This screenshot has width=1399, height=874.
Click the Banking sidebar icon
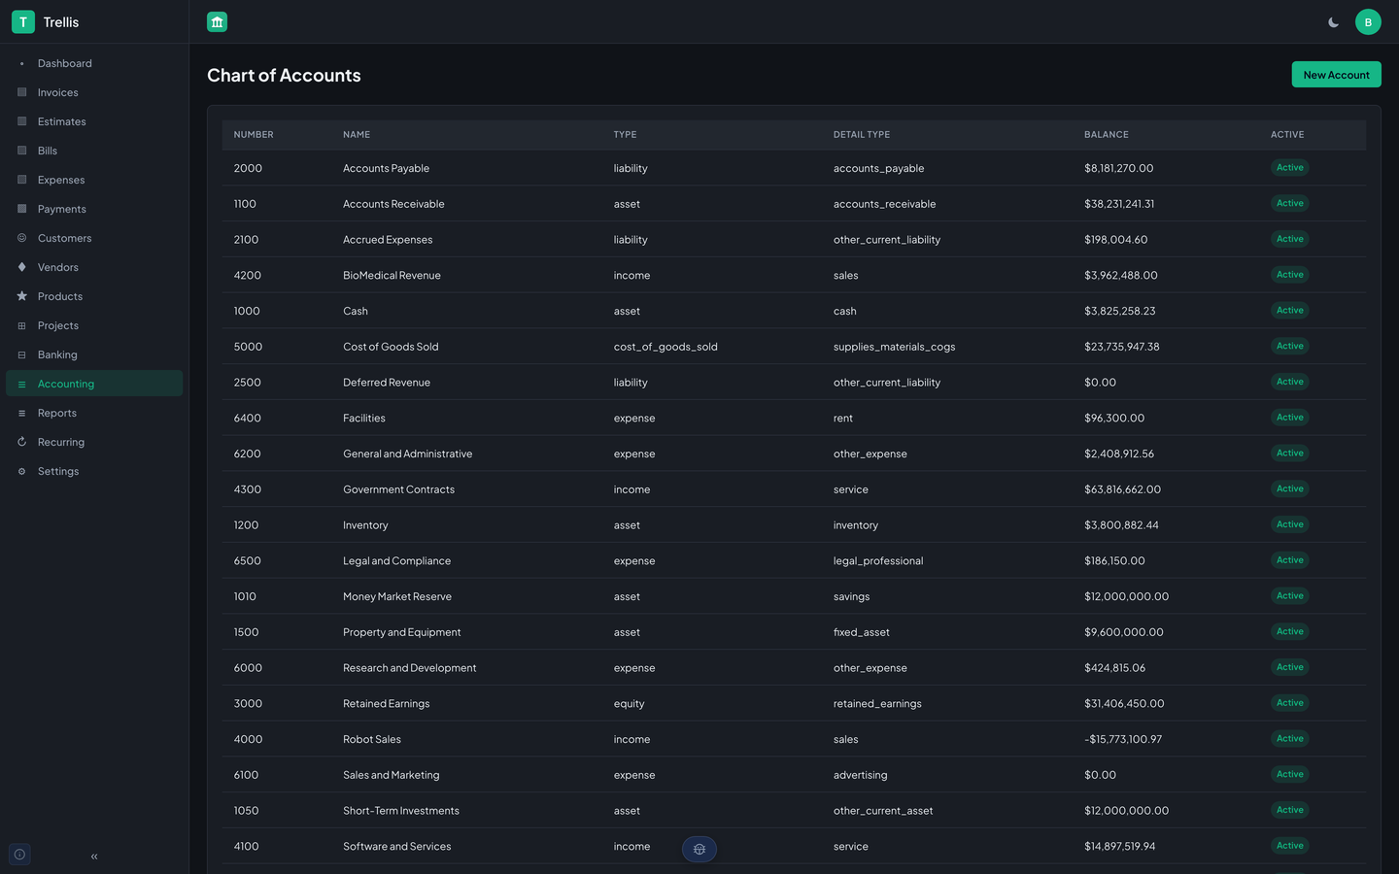(x=22, y=354)
